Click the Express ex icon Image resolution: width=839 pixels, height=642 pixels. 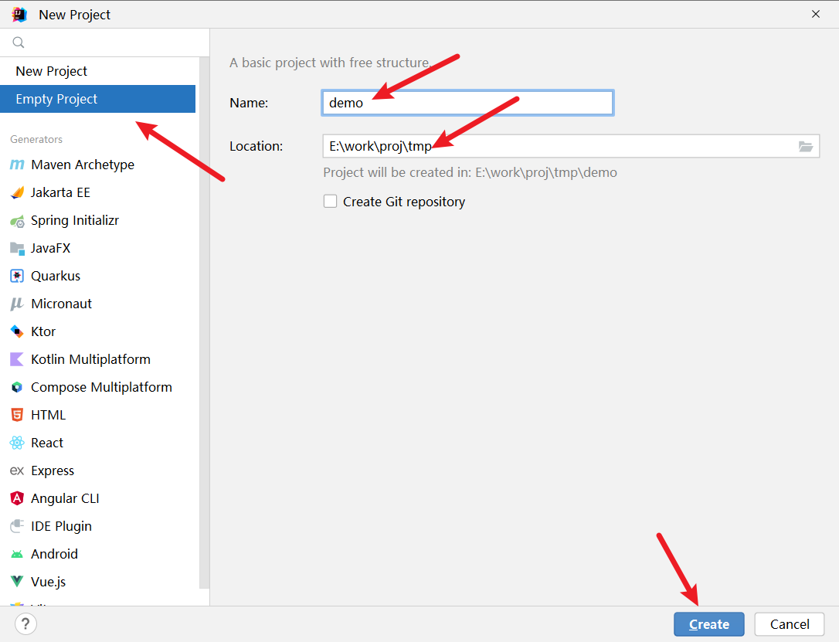click(17, 470)
